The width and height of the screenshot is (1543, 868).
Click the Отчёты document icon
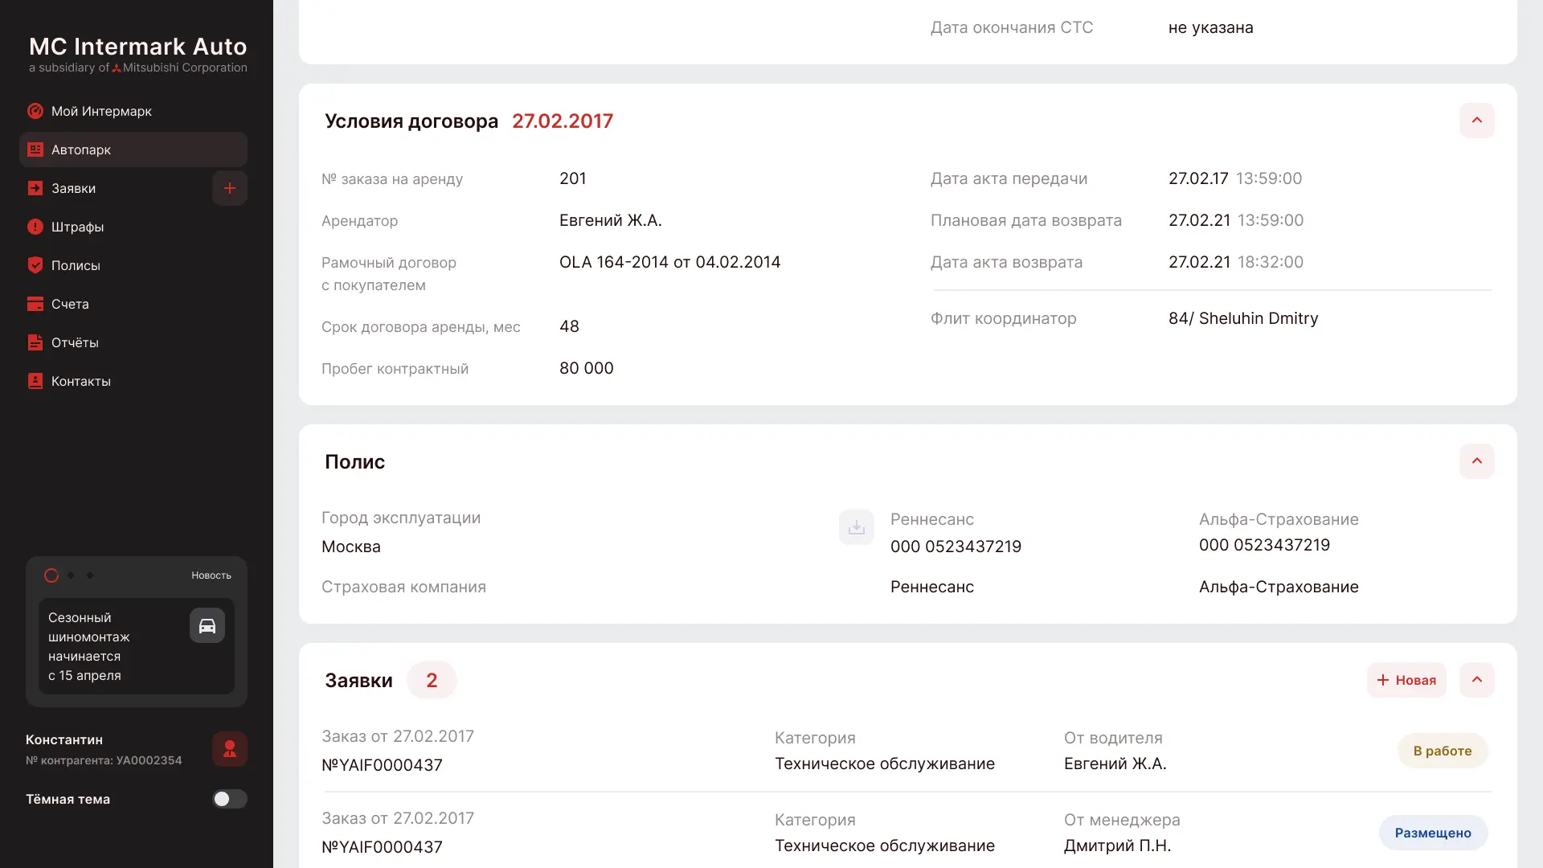35,342
